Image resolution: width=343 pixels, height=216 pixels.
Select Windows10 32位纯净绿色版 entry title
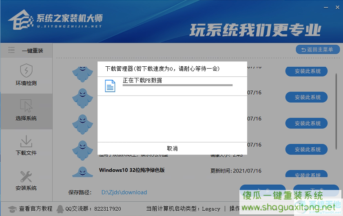pyautogui.click(x=132, y=170)
